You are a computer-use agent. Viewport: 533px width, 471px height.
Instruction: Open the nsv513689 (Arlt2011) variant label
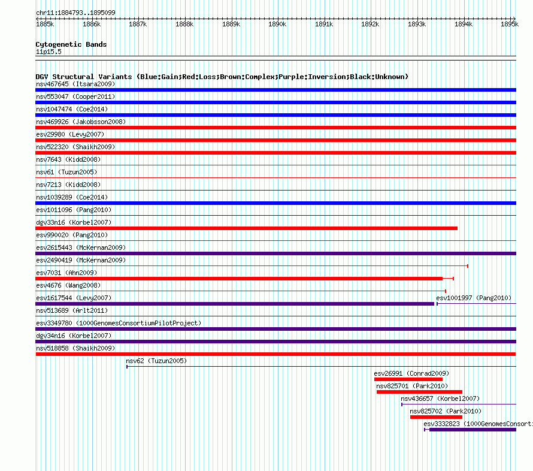72,310
